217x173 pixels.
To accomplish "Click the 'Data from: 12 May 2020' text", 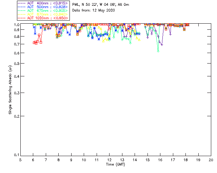I will [94, 10].
